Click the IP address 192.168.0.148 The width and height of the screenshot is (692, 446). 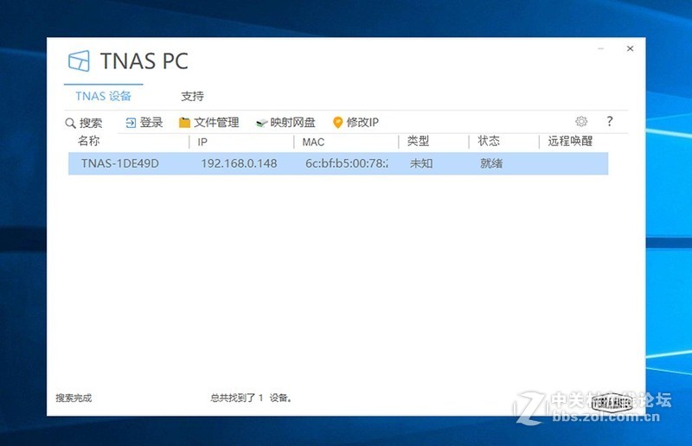(240, 163)
